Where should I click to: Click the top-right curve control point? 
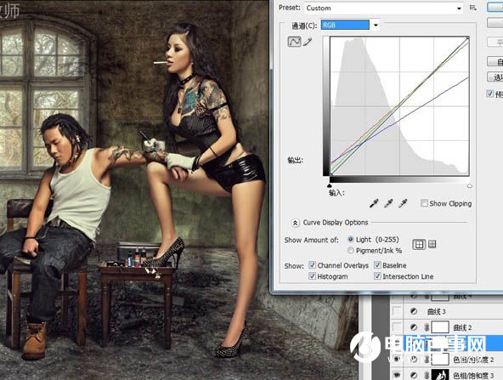click(x=467, y=38)
